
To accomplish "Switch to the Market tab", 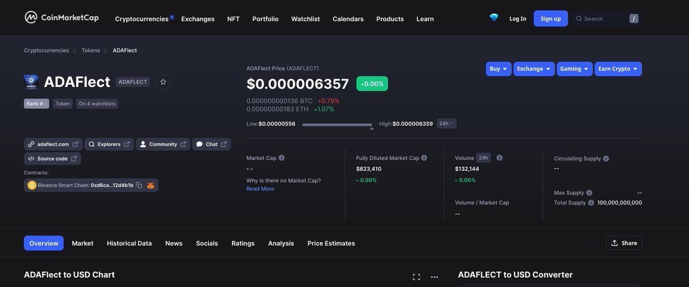I will (83, 243).
